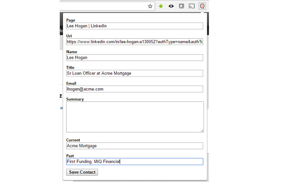Toggle the contact capture extension icon
The width and height of the screenshot is (292, 182).
202,6
